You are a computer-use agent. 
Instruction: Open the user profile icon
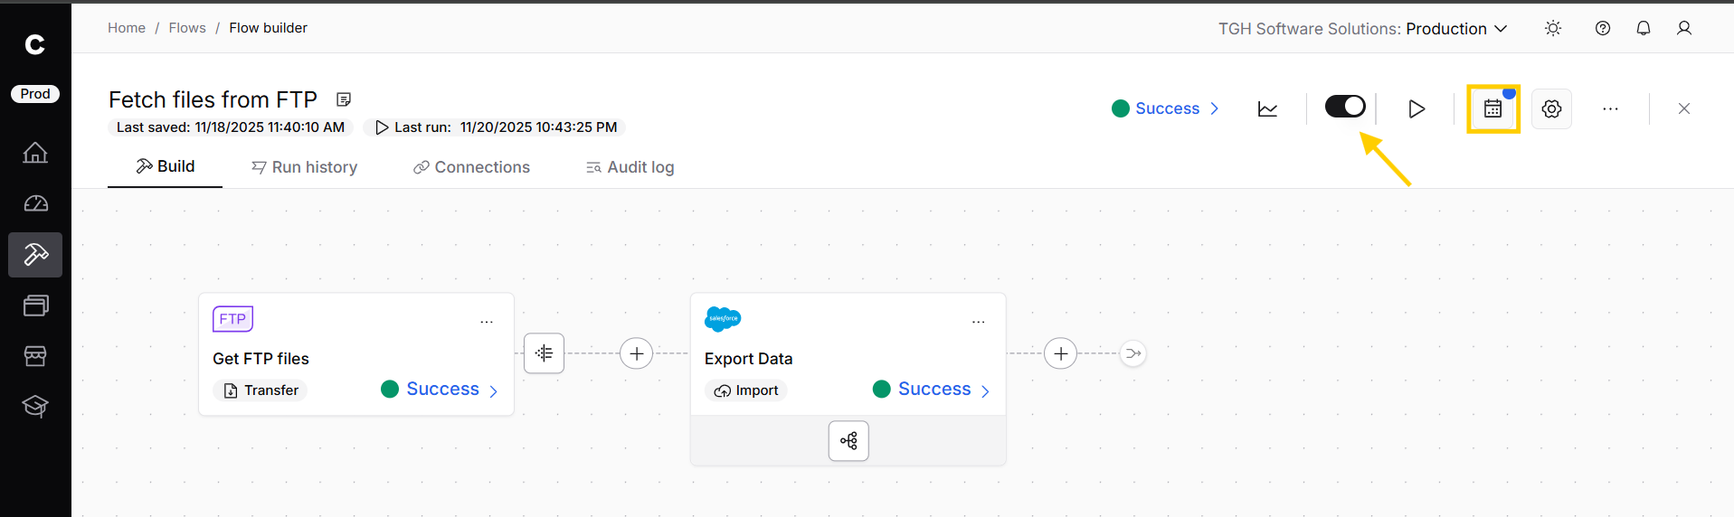[1683, 28]
